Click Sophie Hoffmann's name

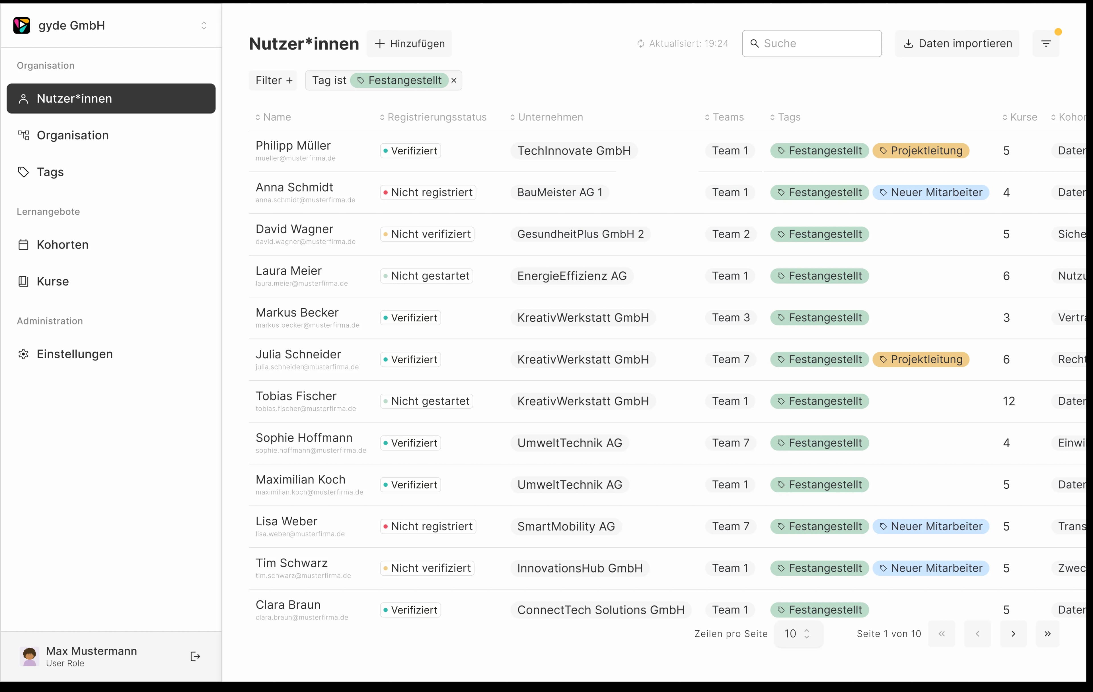(304, 438)
